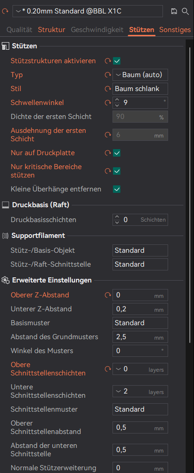
Task: Revert the Oberer Z-Abstand value using its arrow
Action: (108, 295)
